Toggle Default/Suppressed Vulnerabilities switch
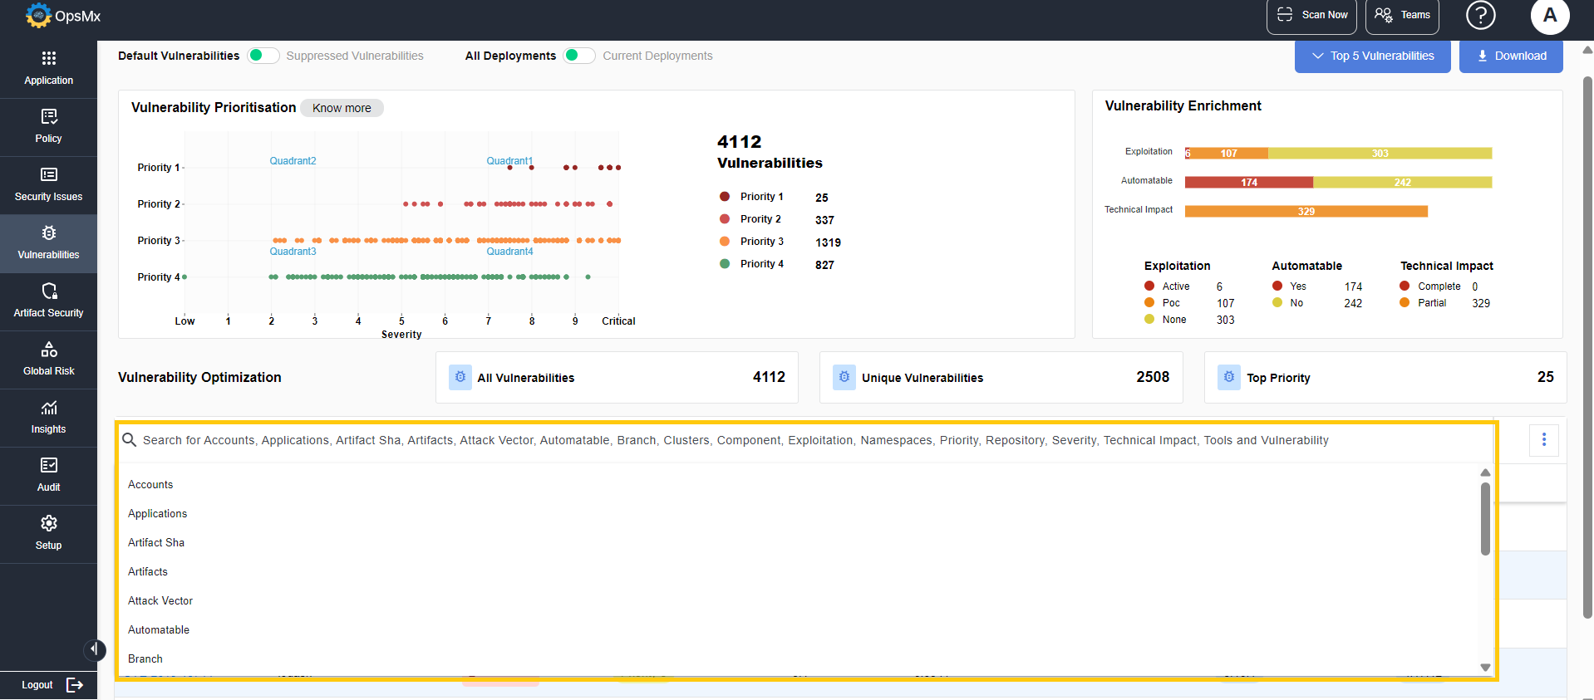This screenshot has width=1594, height=700. (x=263, y=56)
